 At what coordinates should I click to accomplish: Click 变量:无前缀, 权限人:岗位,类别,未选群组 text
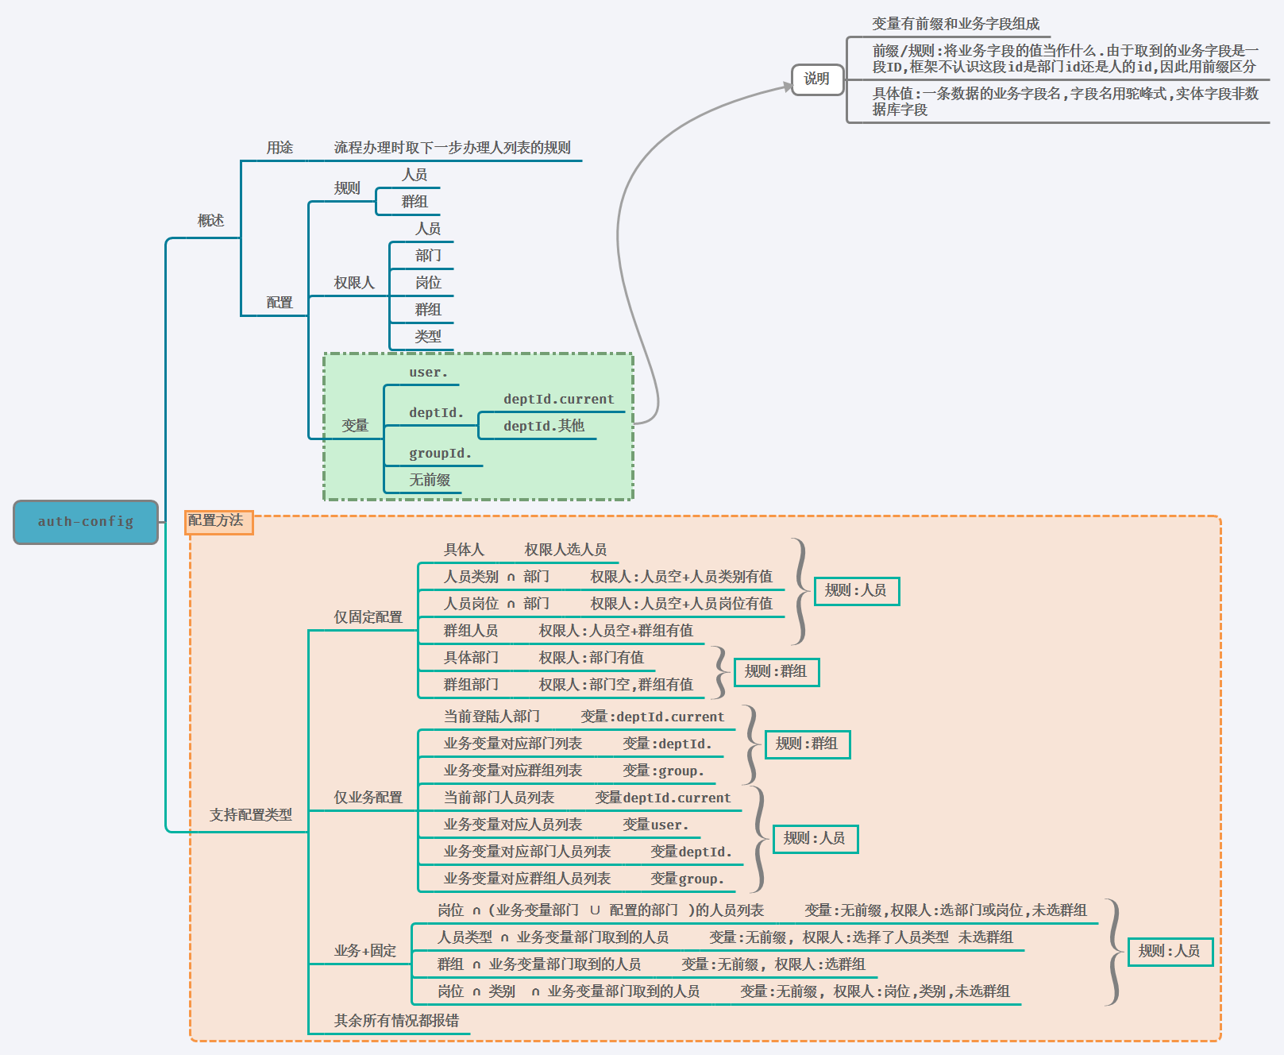click(875, 991)
